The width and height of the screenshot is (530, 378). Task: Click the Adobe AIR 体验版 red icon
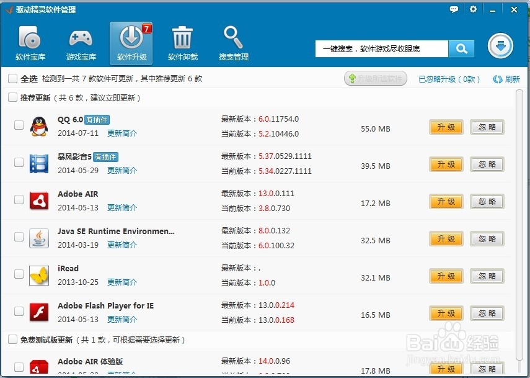[x=39, y=366]
